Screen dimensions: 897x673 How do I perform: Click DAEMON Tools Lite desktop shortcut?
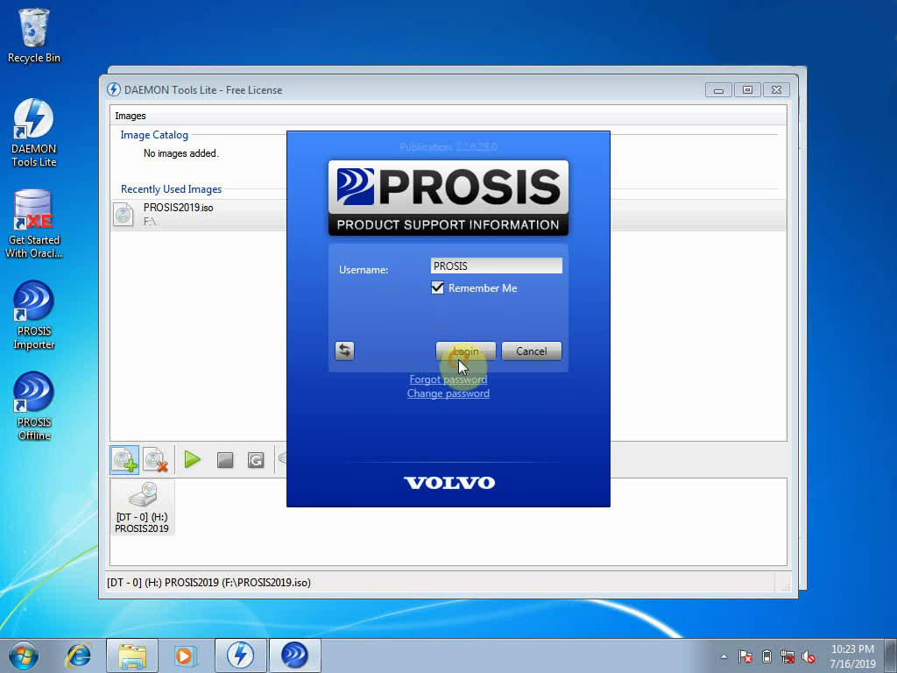pos(34,132)
